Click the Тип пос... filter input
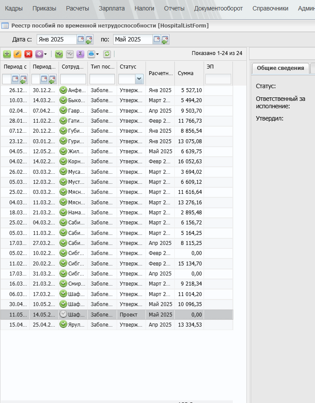This screenshot has width=315, height=403. pyautogui.click(x=102, y=79)
